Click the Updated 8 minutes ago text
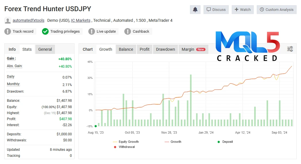Image resolution: width=301 pixels, height=164 pixels. click(61, 150)
